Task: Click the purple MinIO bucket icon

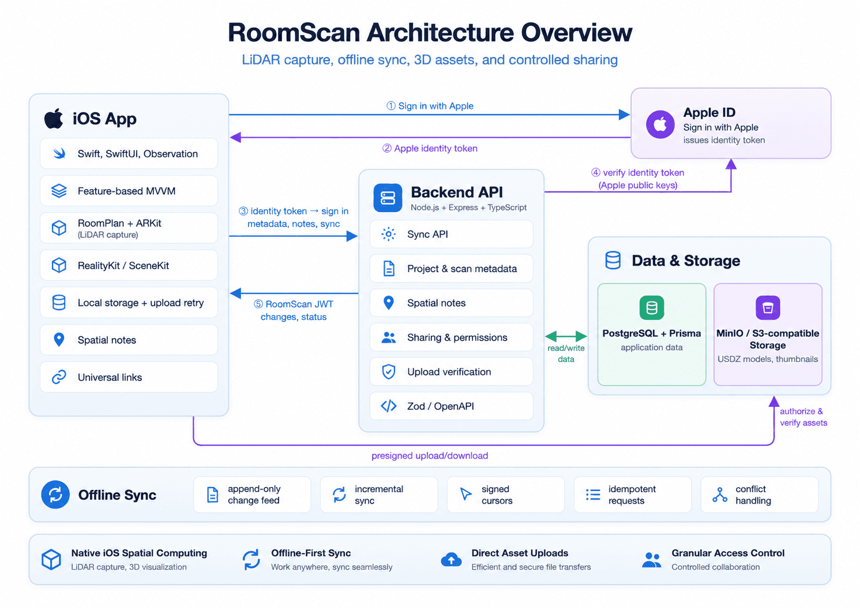Action: click(768, 308)
